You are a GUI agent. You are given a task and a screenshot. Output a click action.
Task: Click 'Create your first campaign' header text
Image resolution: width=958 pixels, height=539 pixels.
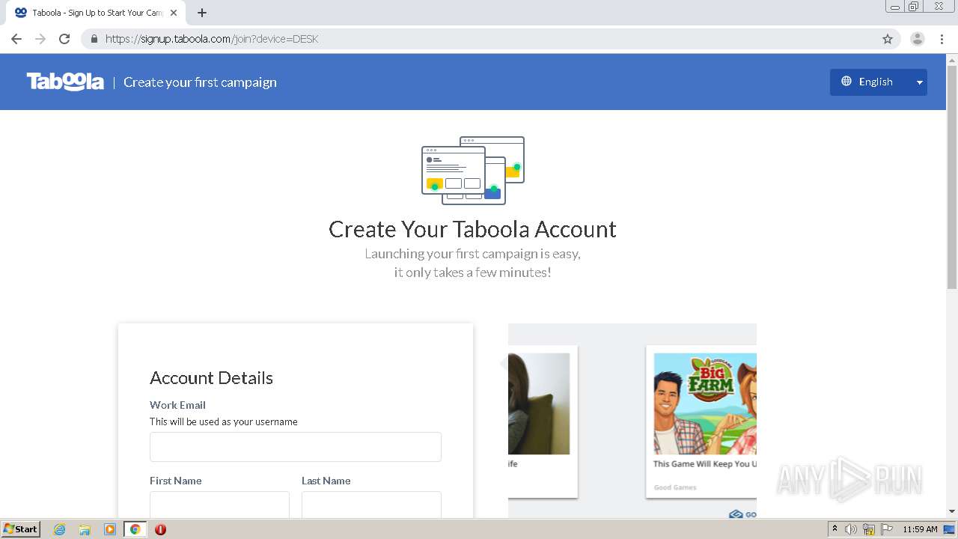(200, 82)
